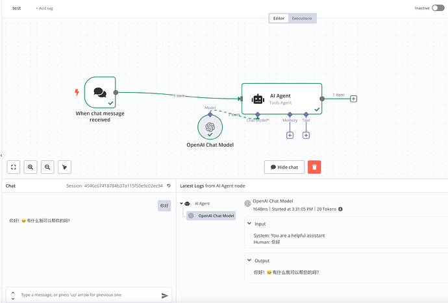Click the token info icon
448x303 pixels.
point(340,209)
